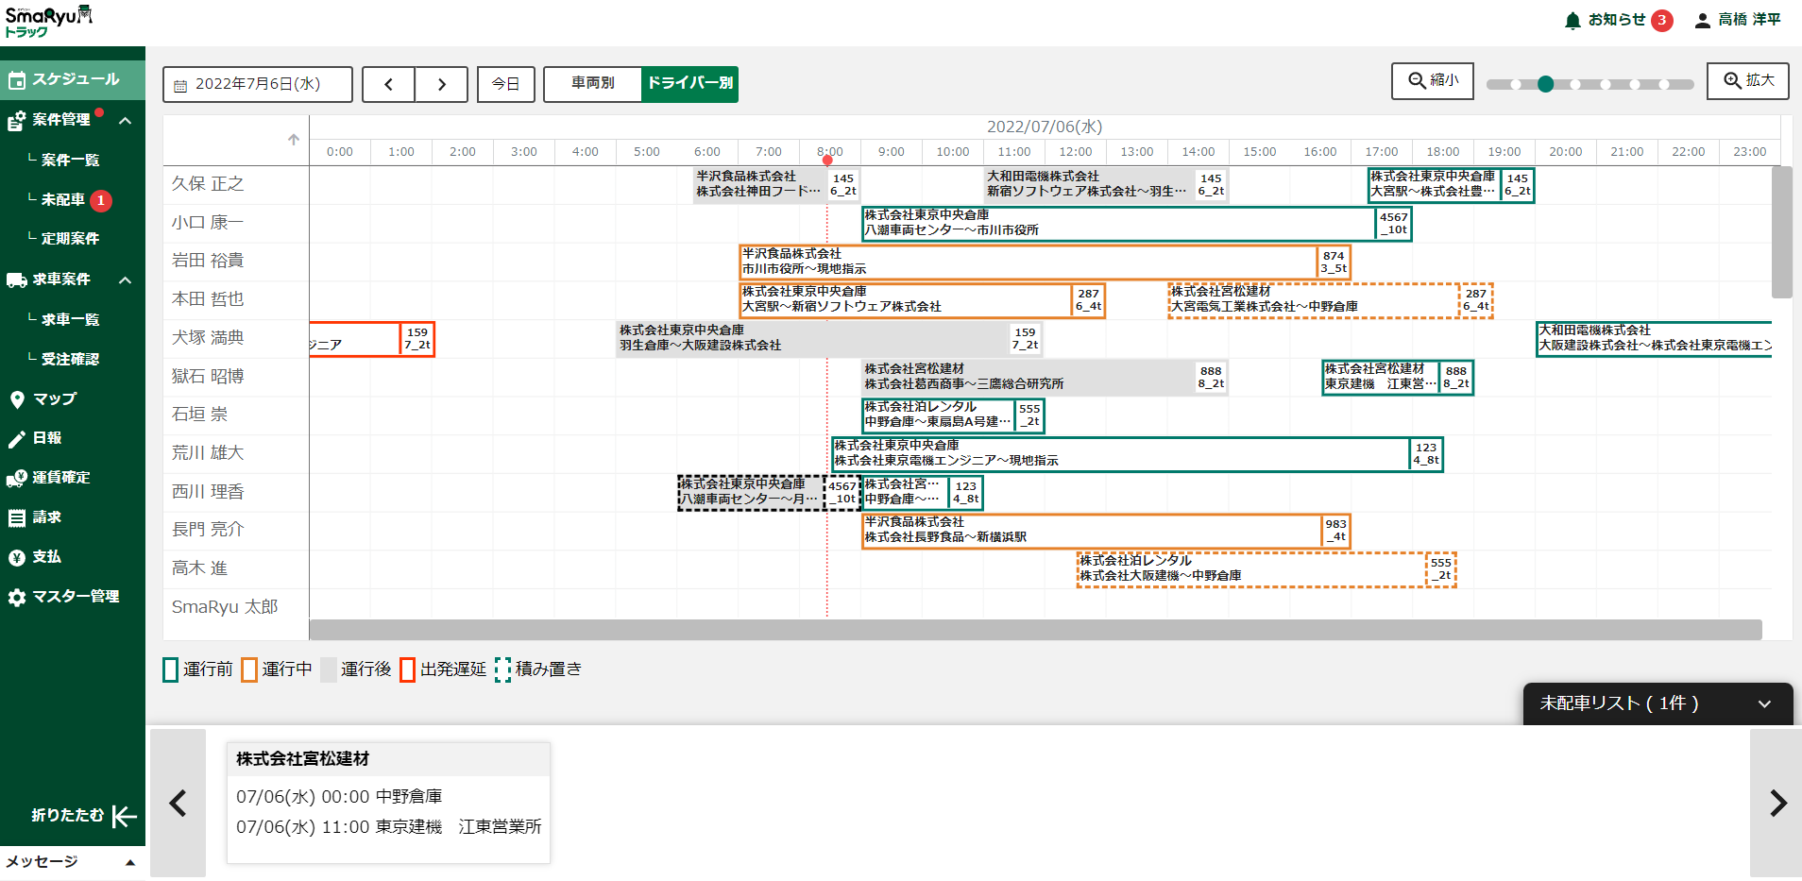The width and height of the screenshot is (1802, 881).
Task: Switch to 車両別 view
Action: point(593,84)
